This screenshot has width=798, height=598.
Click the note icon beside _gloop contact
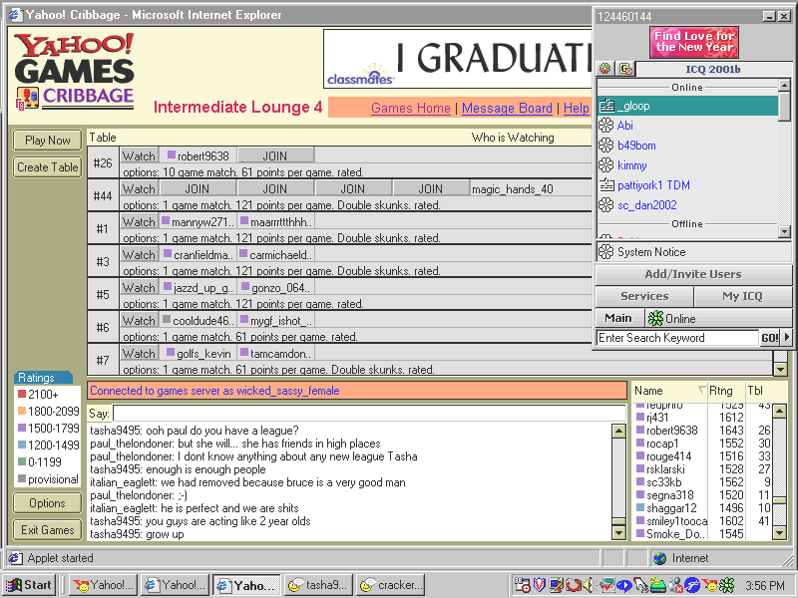coord(606,106)
